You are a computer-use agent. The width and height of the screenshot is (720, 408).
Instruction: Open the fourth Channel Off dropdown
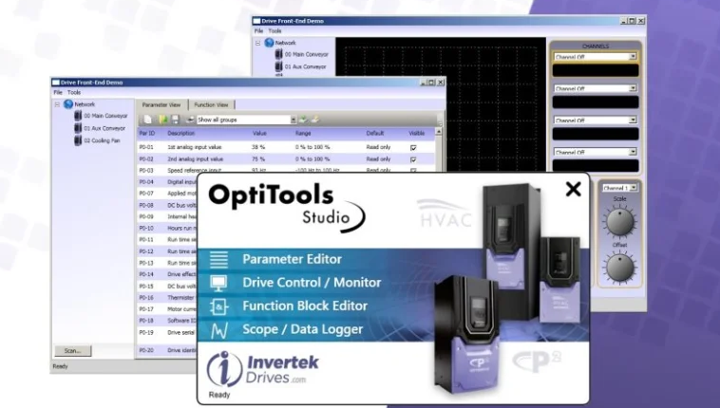[596, 152]
